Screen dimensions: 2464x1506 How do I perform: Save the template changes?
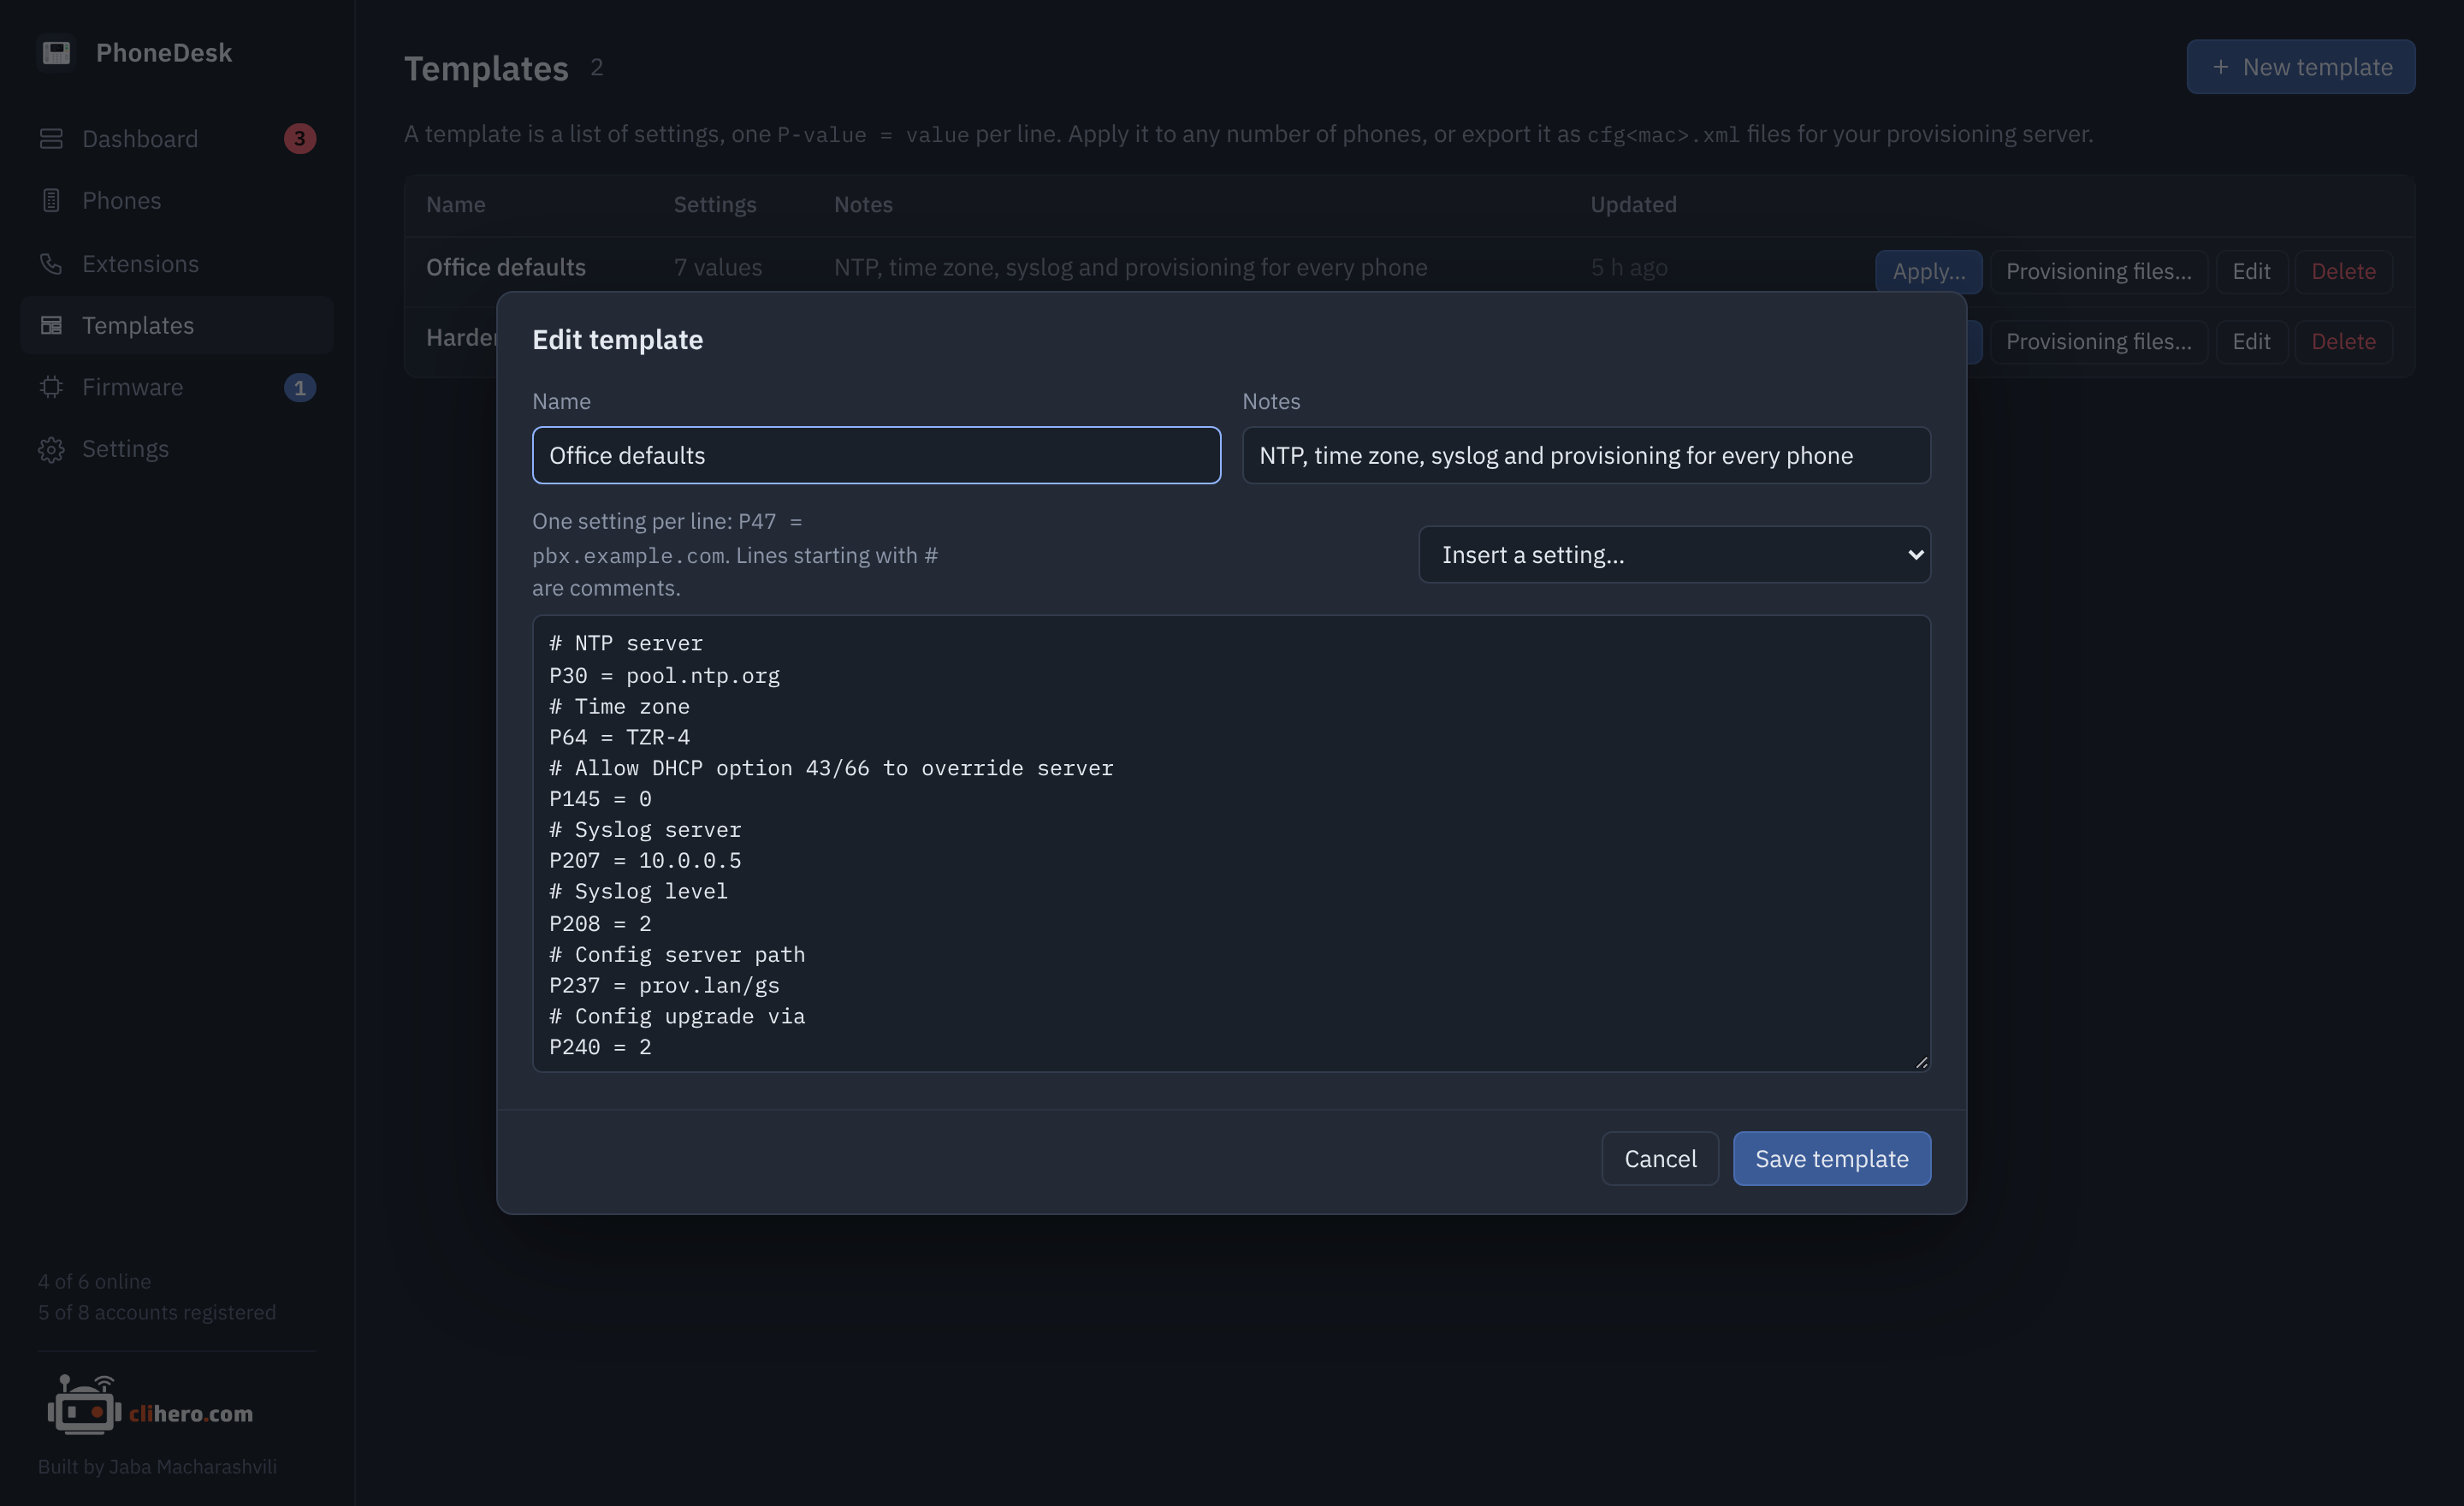(1831, 1158)
